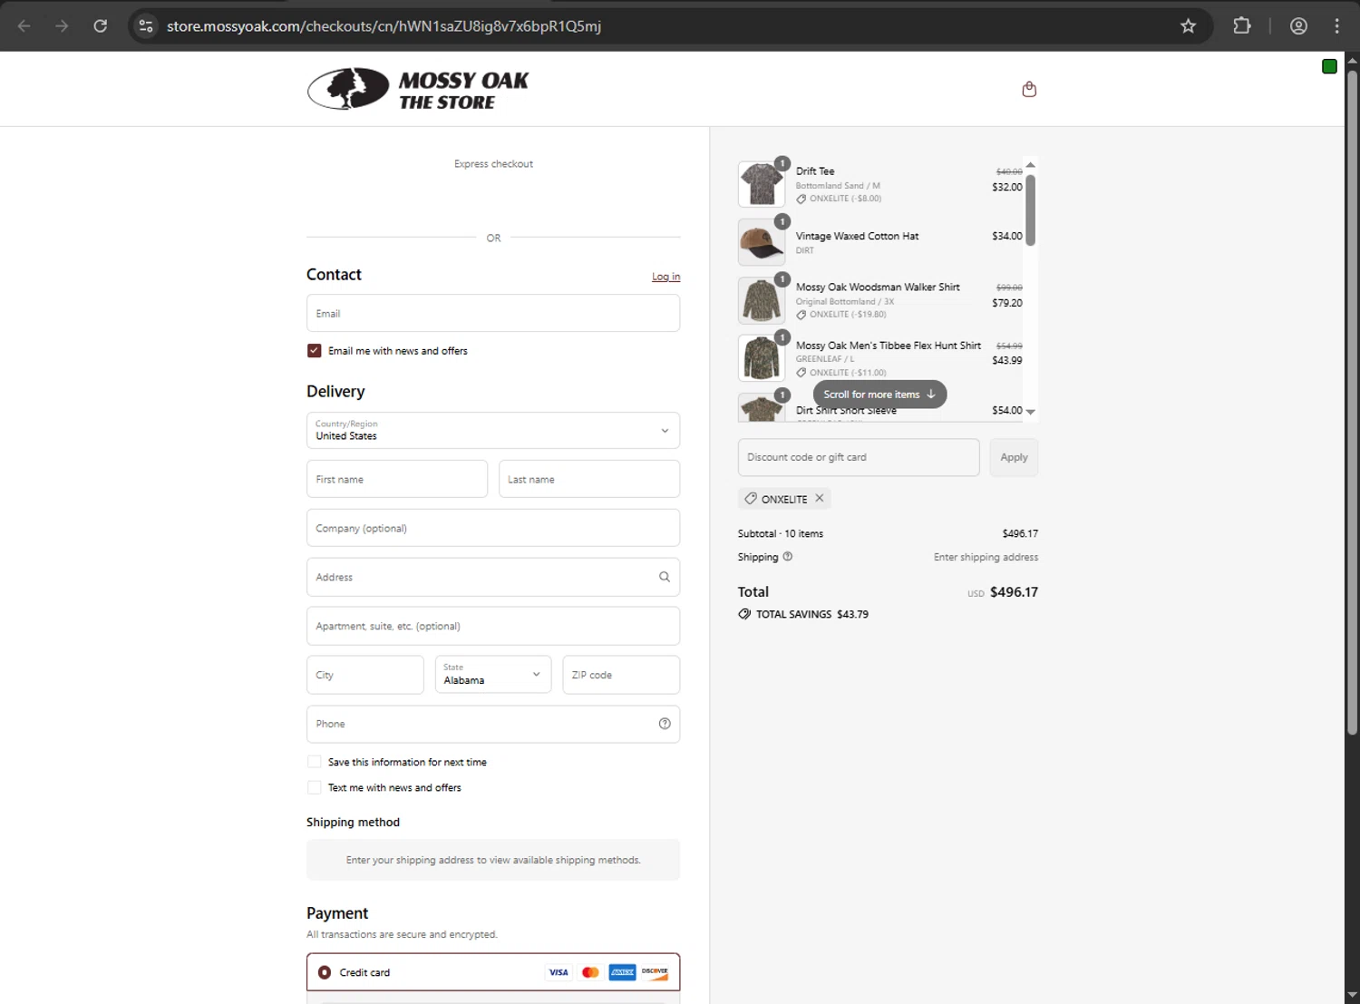
Task: Select the Credit card radio button
Action: (325, 972)
